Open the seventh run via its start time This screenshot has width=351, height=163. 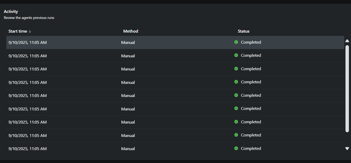tap(28, 122)
